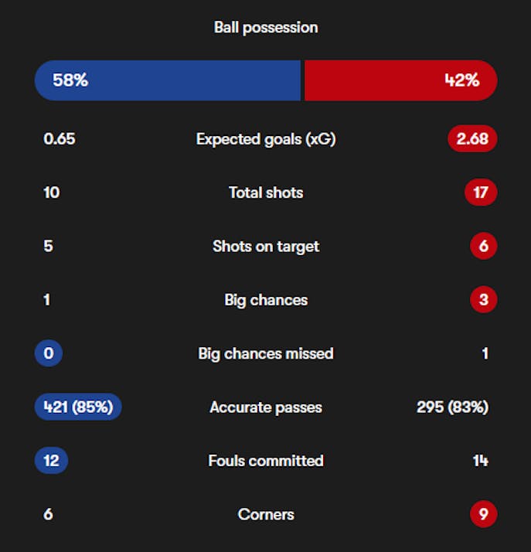The height and width of the screenshot is (552, 531).
Task: Open the Fouls committed stat label
Action: coord(266,461)
